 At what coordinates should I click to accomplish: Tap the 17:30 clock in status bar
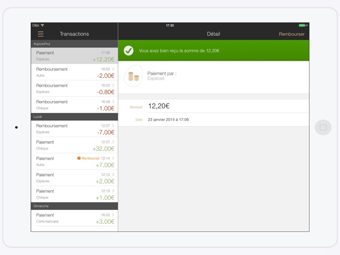pyautogui.click(x=170, y=26)
